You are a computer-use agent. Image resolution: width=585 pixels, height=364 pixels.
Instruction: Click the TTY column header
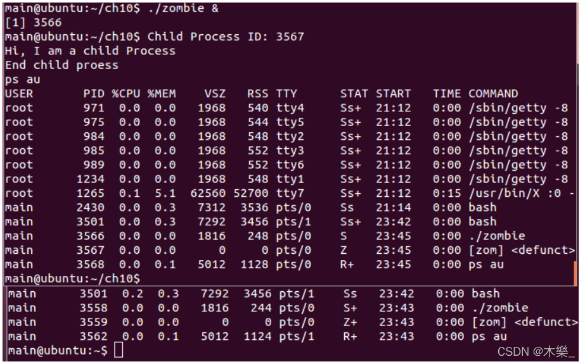coord(286,94)
